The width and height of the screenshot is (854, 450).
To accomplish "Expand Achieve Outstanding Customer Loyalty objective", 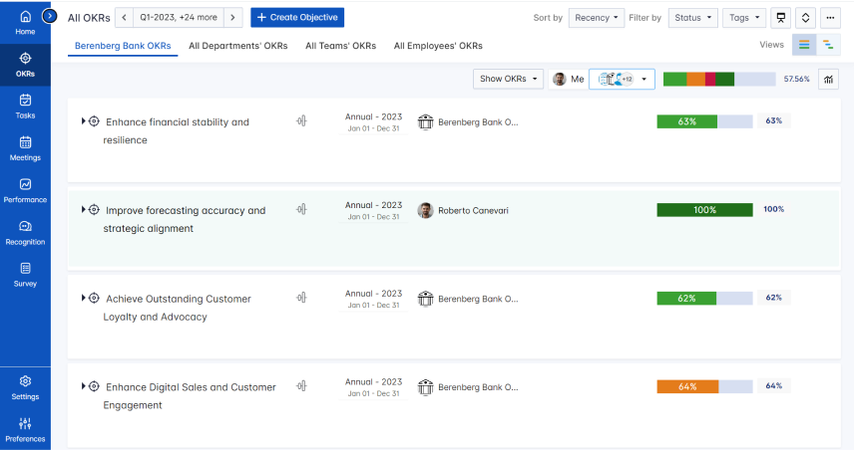I will [x=84, y=298].
